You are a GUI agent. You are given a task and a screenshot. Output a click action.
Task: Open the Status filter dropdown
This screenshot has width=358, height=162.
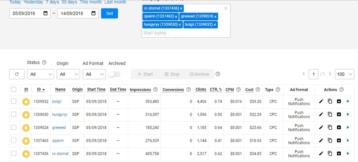point(40,74)
